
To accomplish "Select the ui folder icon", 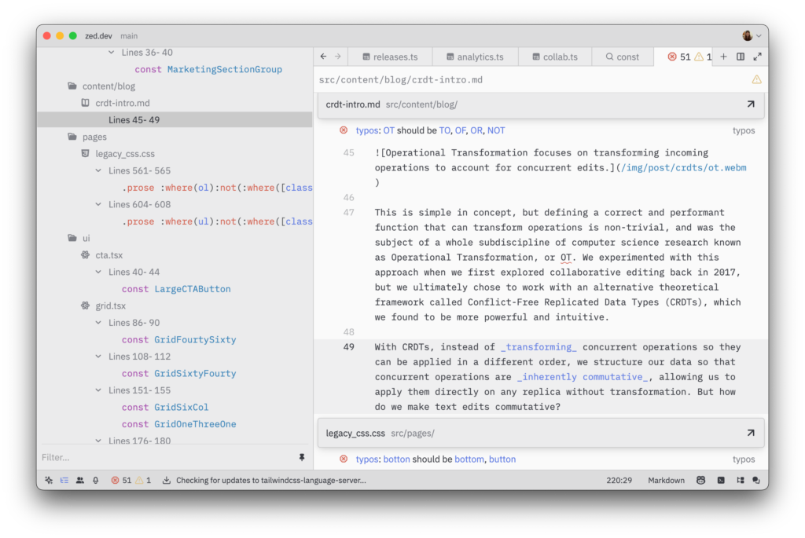I will click(72, 238).
